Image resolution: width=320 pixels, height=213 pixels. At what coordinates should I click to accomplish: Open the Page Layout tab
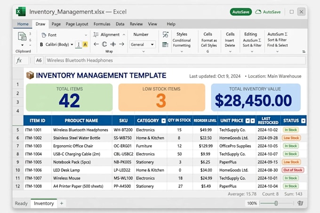pos(77,24)
